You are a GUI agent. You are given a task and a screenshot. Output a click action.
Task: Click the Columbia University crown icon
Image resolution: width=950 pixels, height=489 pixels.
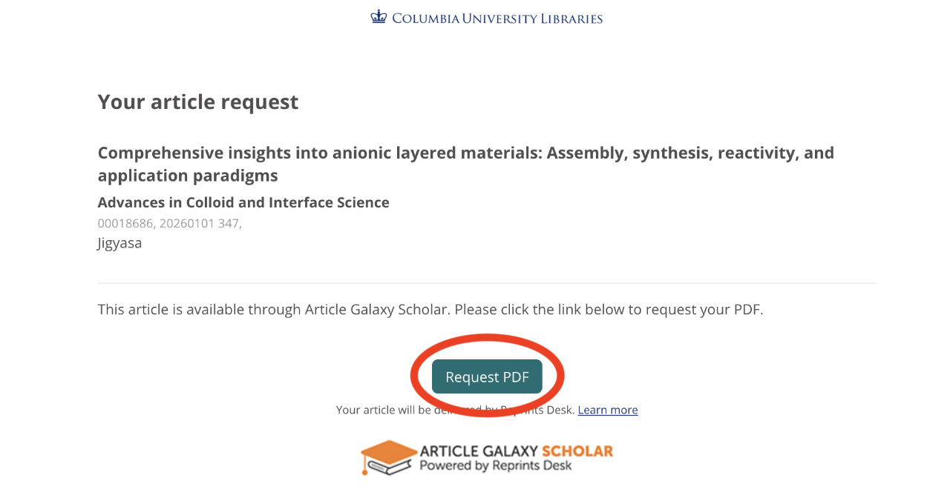(379, 16)
